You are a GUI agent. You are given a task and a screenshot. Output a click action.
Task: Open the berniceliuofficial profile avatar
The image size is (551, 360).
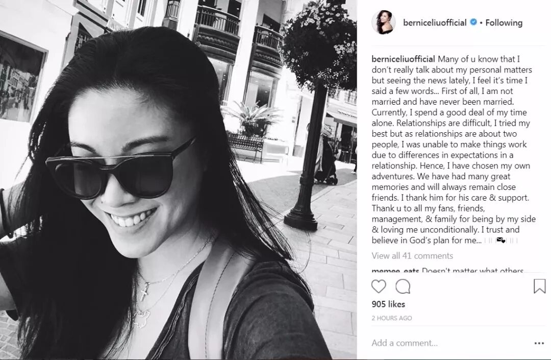click(383, 22)
